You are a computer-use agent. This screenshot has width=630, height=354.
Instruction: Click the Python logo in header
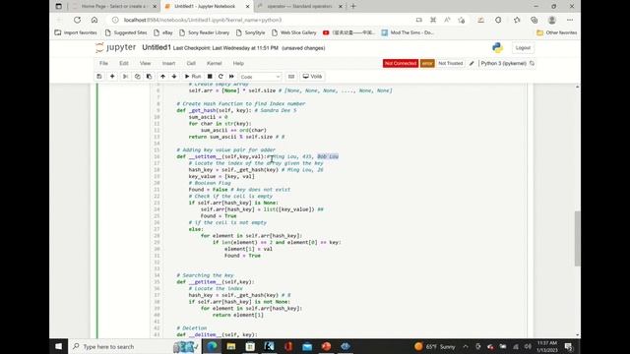click(x=497, y=48)
